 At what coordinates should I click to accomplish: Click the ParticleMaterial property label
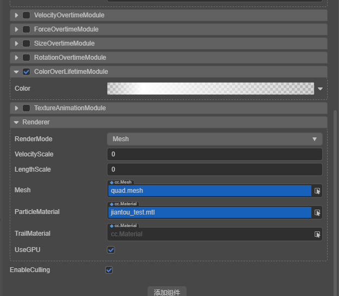click(37, 212)
